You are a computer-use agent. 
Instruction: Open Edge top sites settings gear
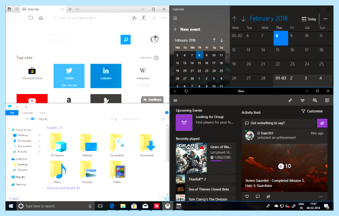click(156, 58)
